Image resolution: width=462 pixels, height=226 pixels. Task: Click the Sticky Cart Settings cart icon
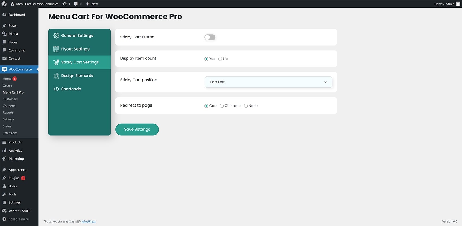point(56,62)
